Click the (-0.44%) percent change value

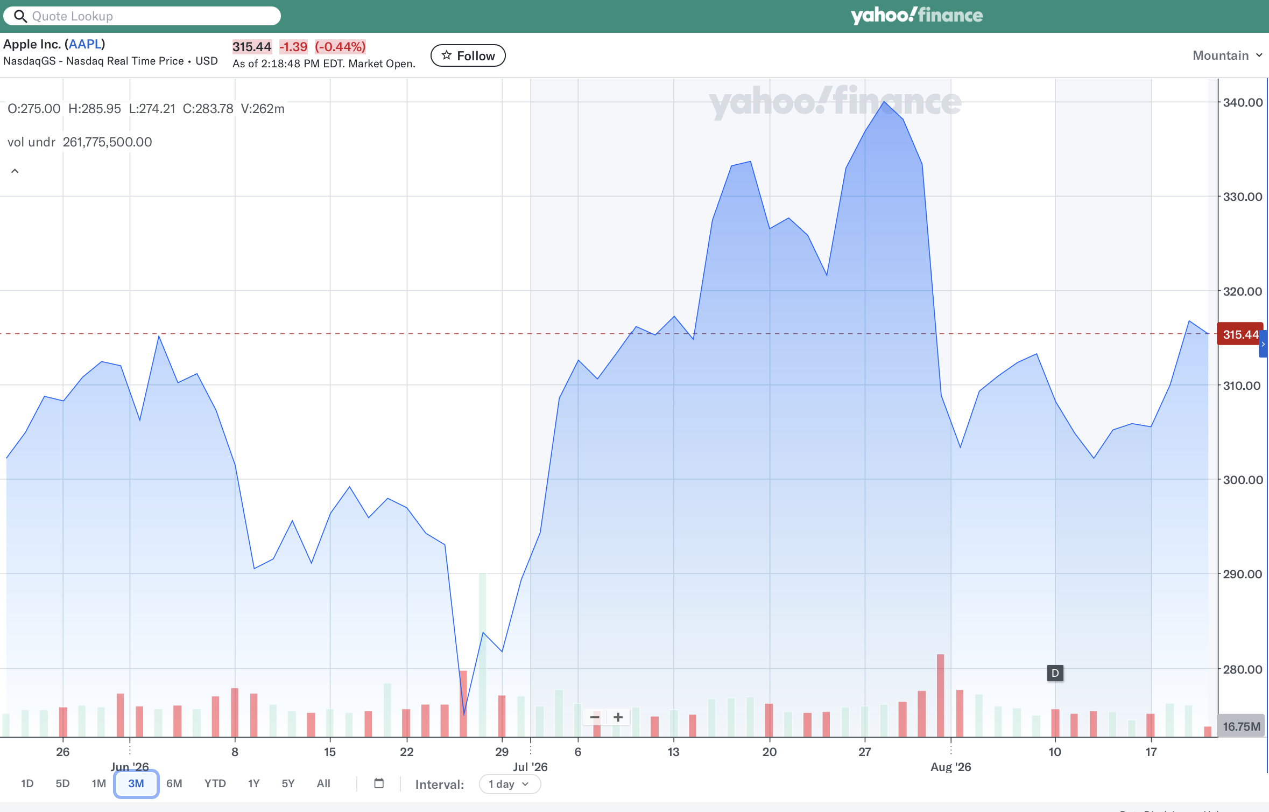coord(340,47)
